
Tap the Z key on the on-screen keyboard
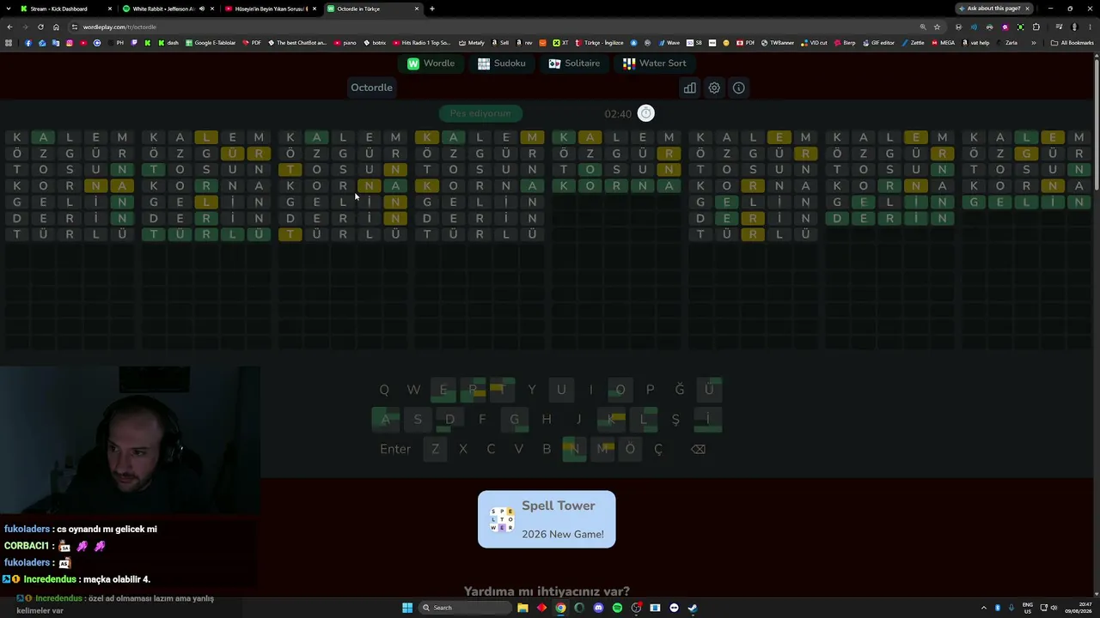[x=435, y=449]
